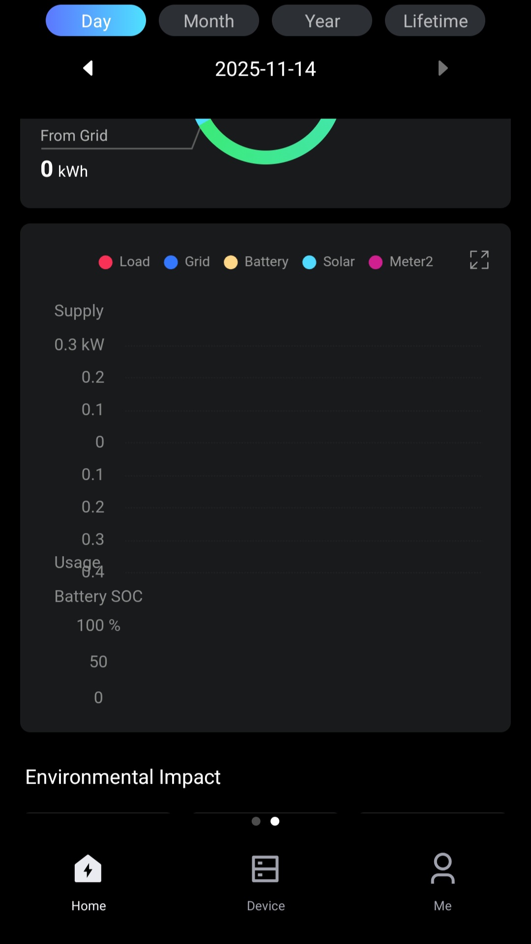Screen dimensions: 531x944
Task: Tap Environmental Impact heading
Action: tap(123, 777)
